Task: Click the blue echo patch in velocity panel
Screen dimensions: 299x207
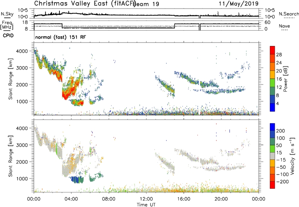Action: tap(75, 180)
